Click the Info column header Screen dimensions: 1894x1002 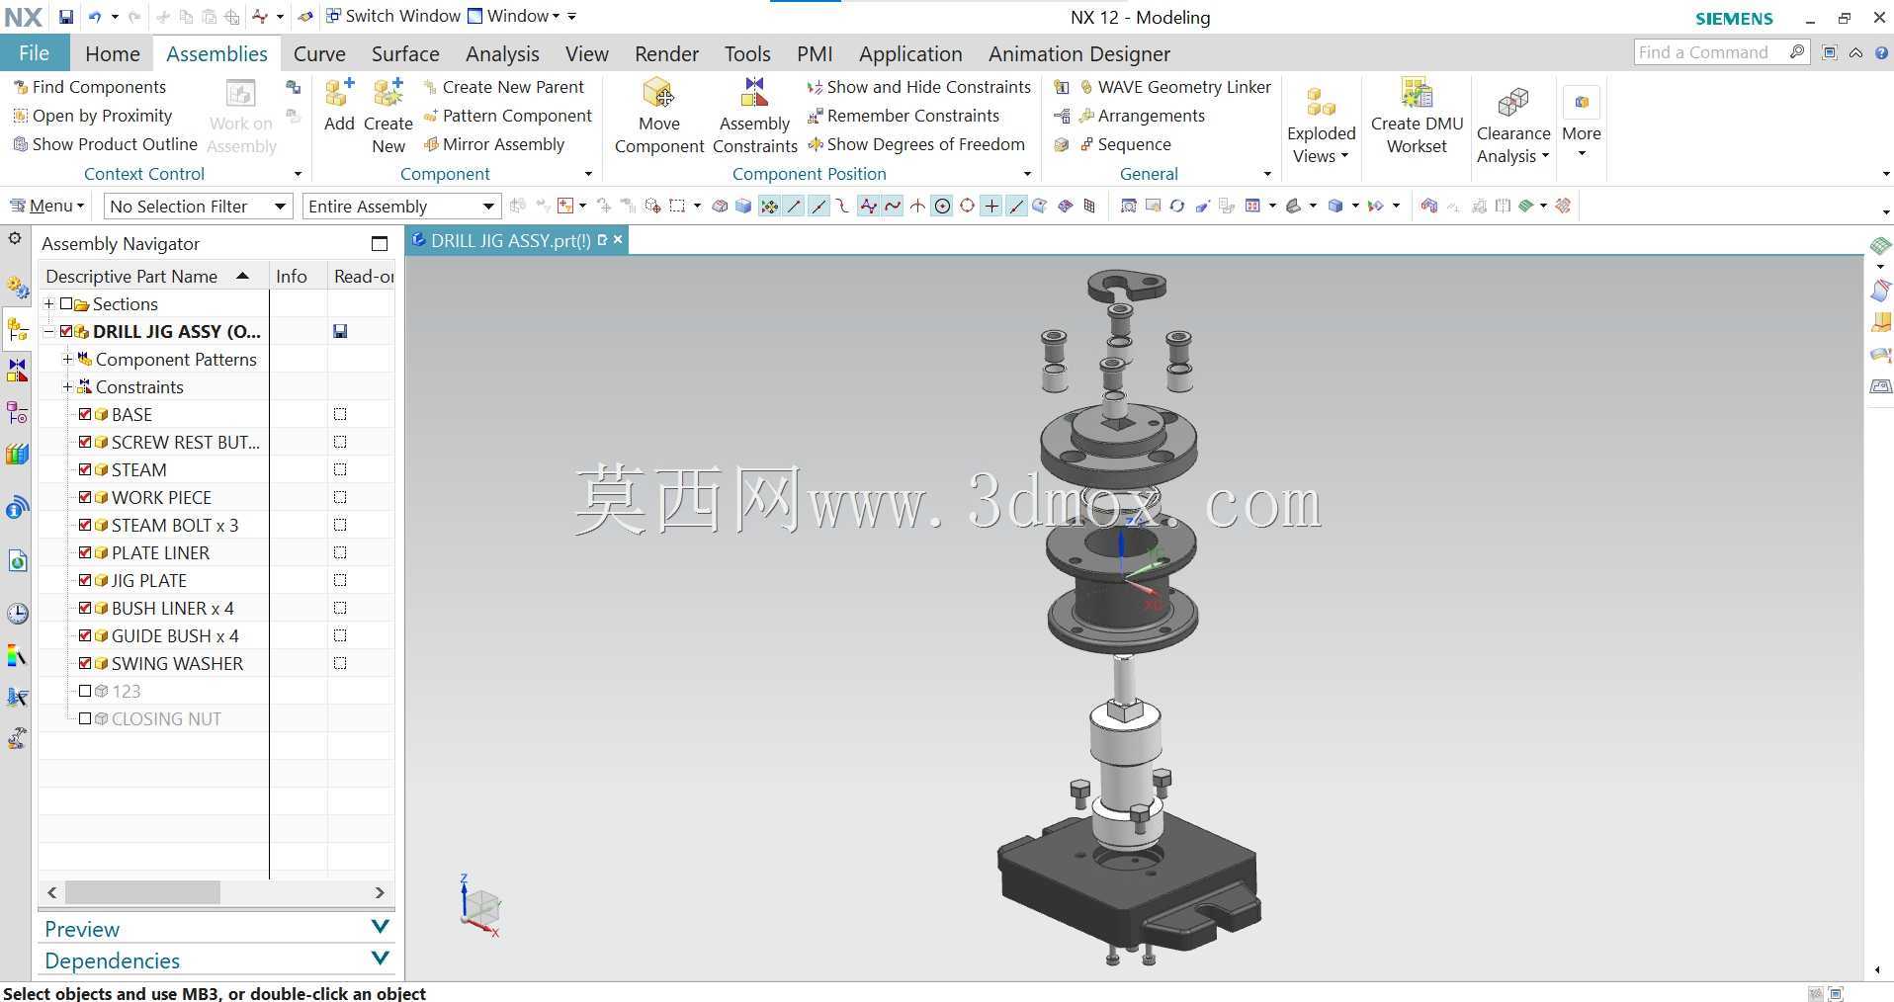click(x=298, y=276)
